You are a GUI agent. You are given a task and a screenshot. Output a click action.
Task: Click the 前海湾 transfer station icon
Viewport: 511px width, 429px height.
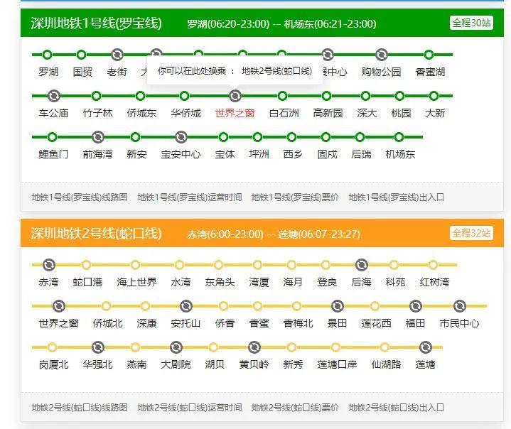[x=98, y=137]
